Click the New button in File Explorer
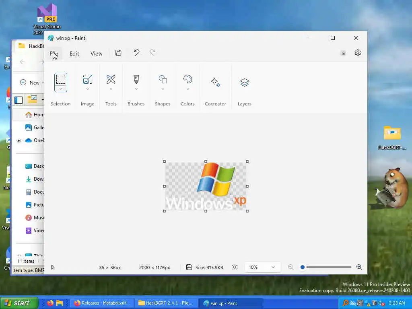This screenshot has height=309, width=412. [30, 82]
